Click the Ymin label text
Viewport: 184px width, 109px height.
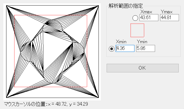[x=142, y=42]
